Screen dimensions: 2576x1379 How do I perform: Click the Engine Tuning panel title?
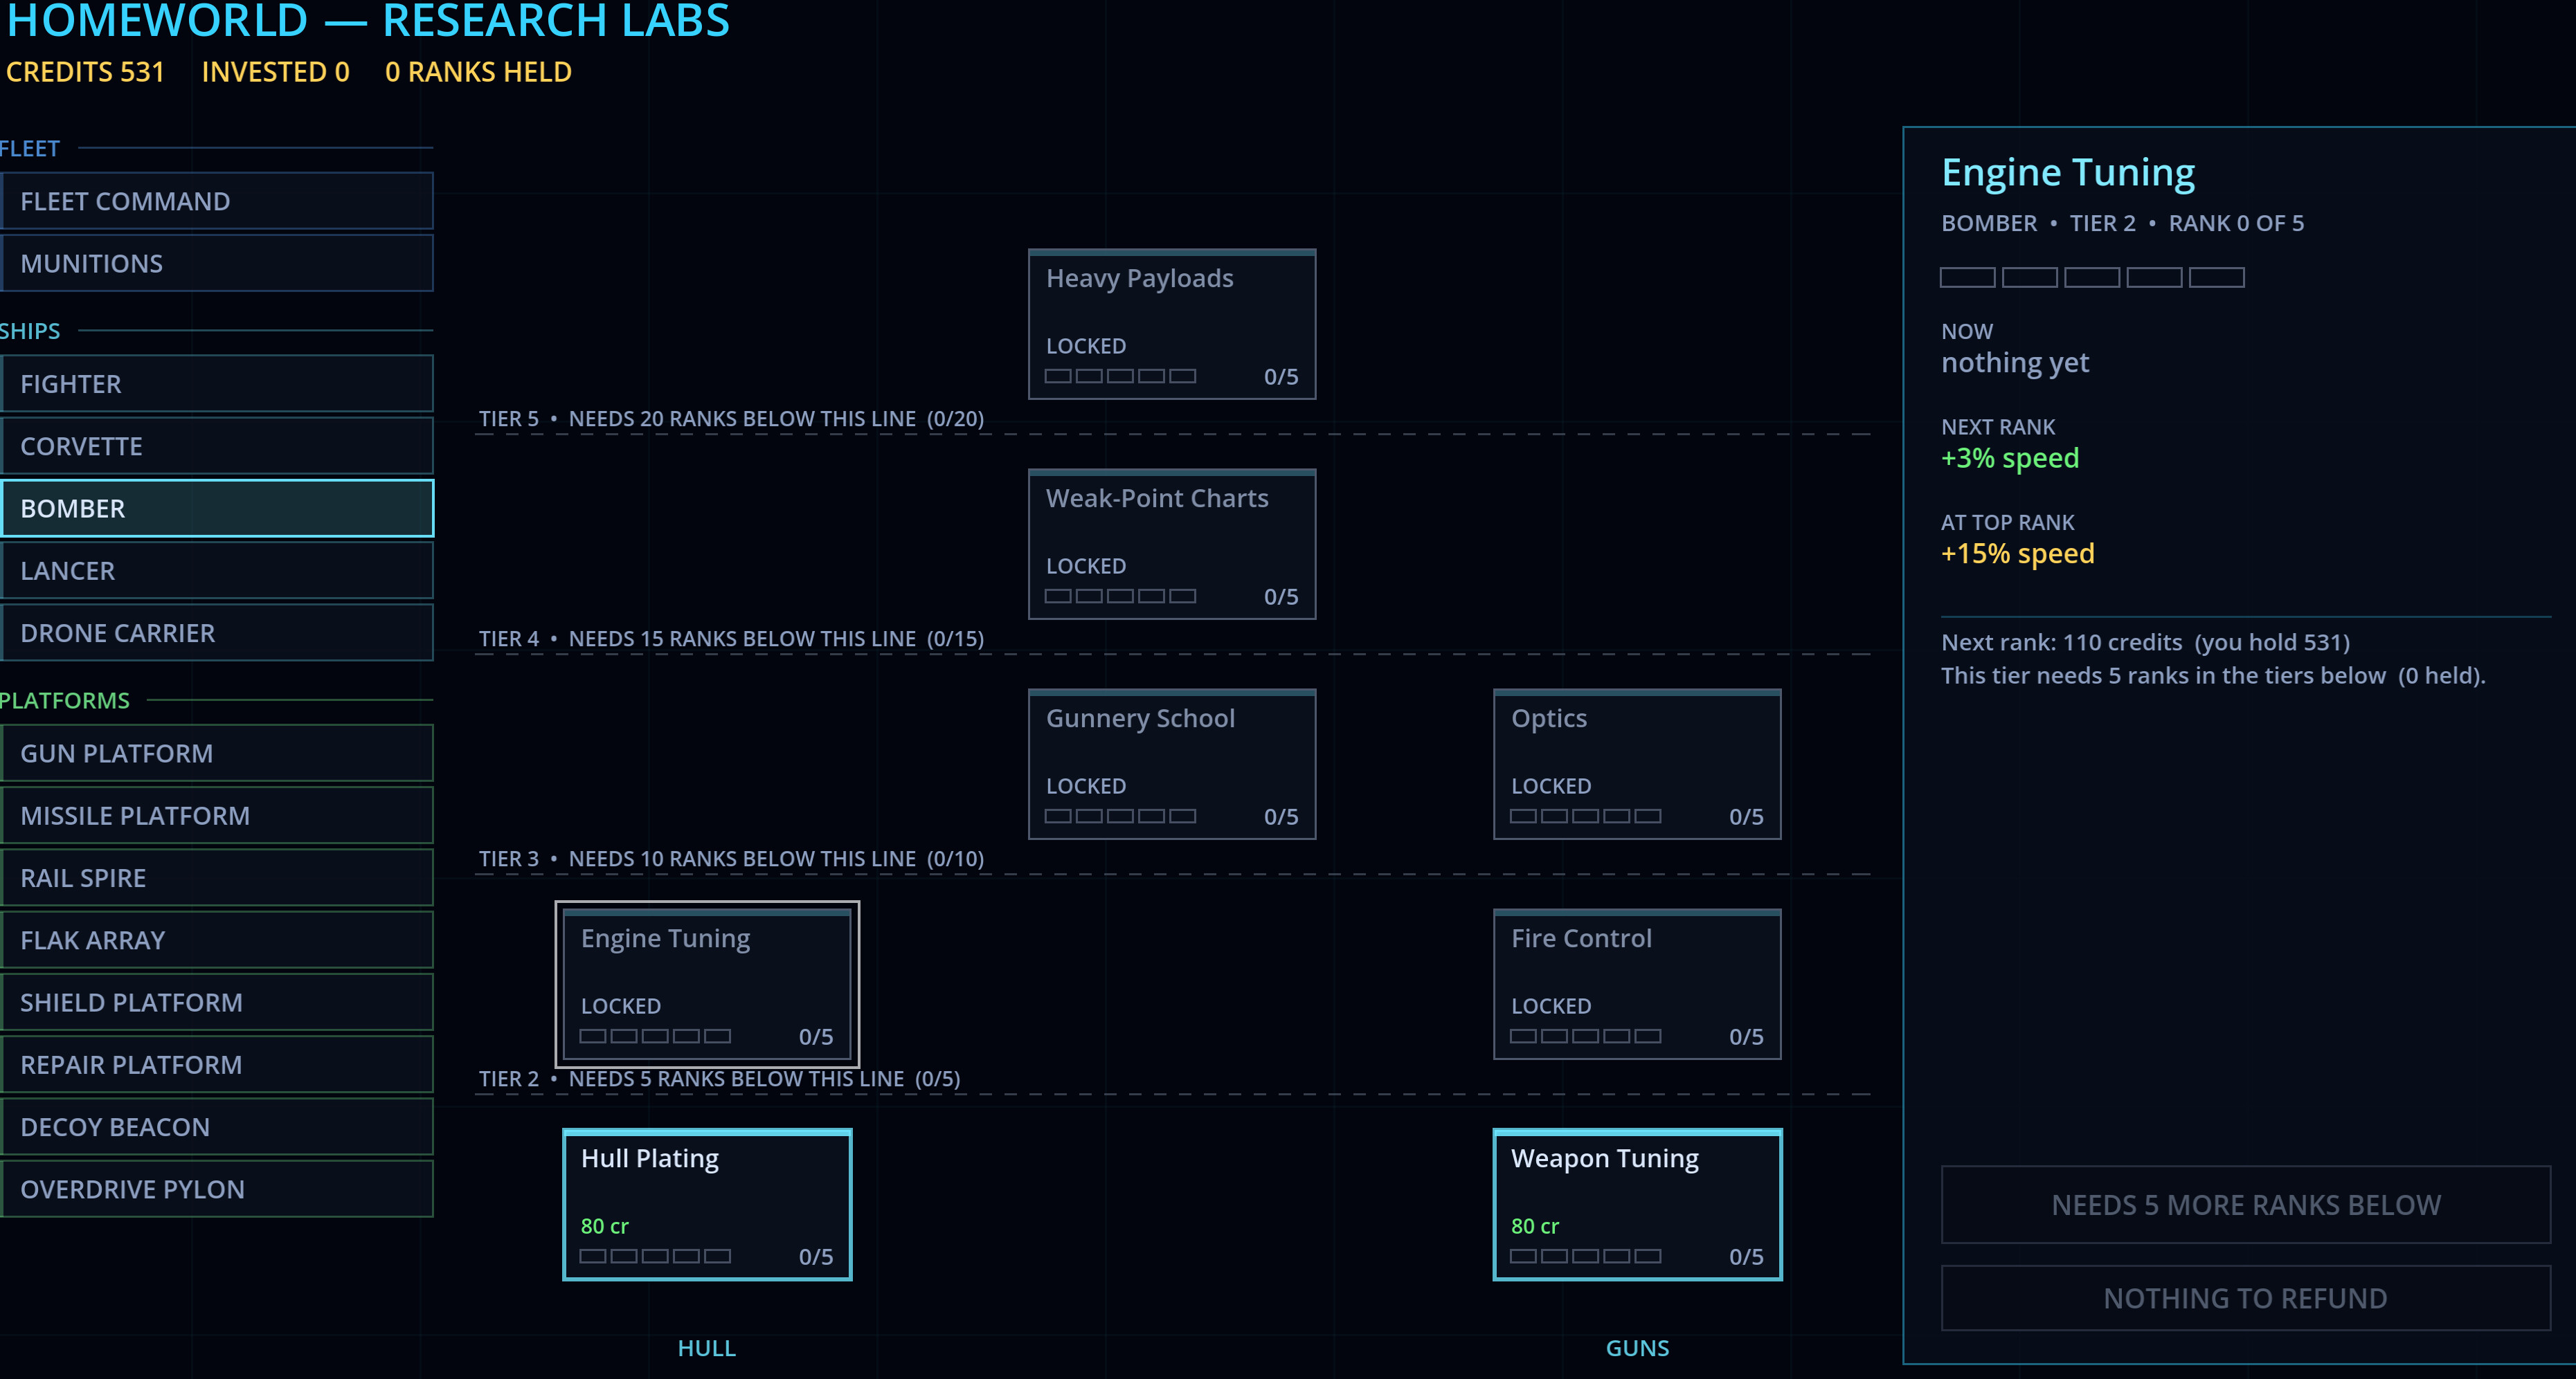click(x=2068, y=172)
